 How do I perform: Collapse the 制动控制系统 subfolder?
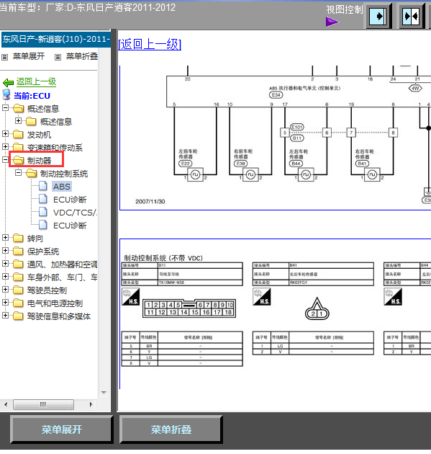click(x=18, y=173)
